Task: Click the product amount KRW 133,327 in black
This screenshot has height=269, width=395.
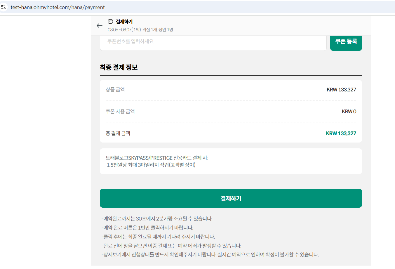Action: (341, 90)
